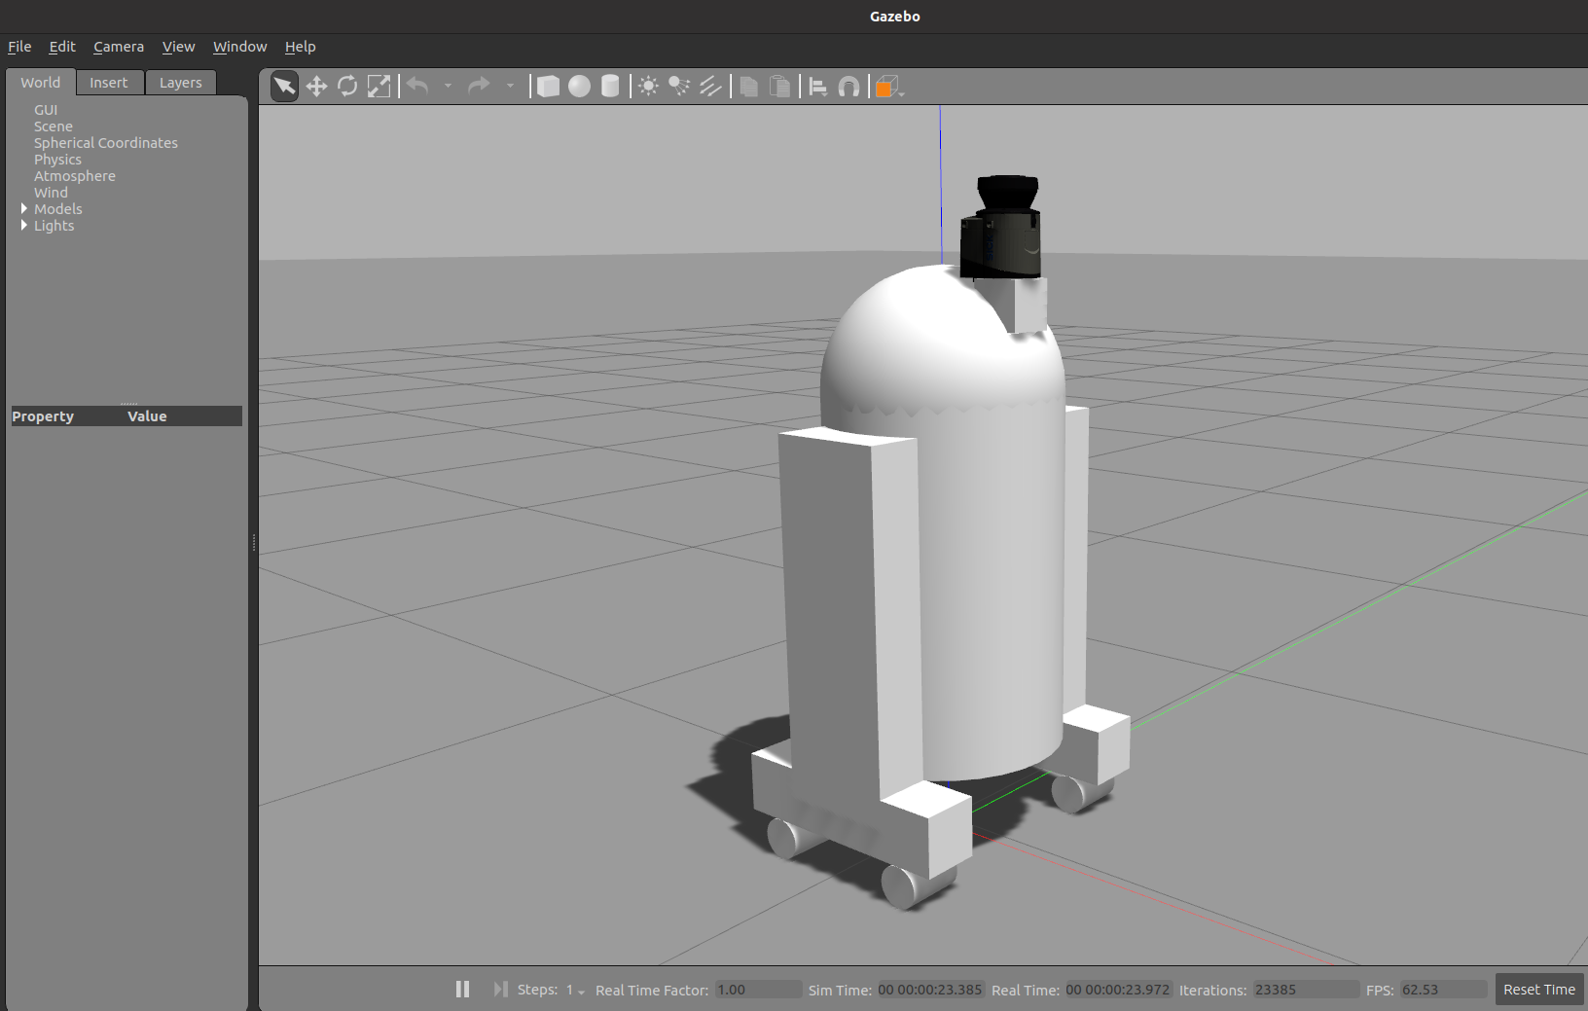Screen dimensions: 1588x1011
Task: Expand the Lights tree item
Action: coord(23,225)
